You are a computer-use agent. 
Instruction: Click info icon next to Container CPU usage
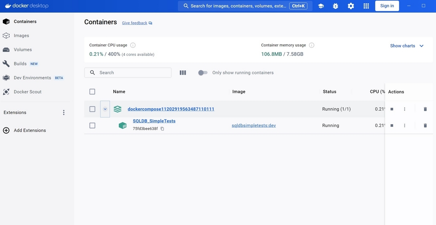(133, 45)
